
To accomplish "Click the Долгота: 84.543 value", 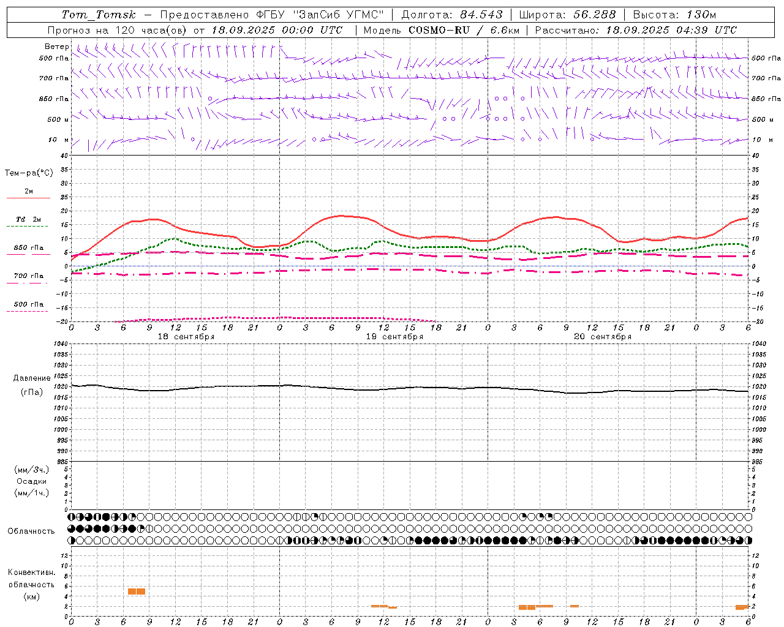I will click(452, 15).
